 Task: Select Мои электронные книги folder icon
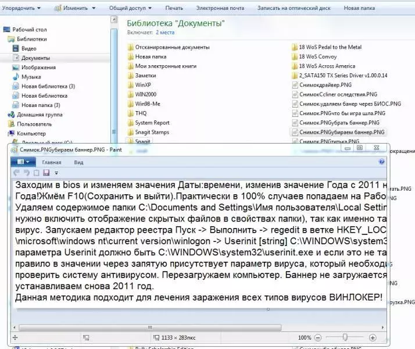click(130, 66)
